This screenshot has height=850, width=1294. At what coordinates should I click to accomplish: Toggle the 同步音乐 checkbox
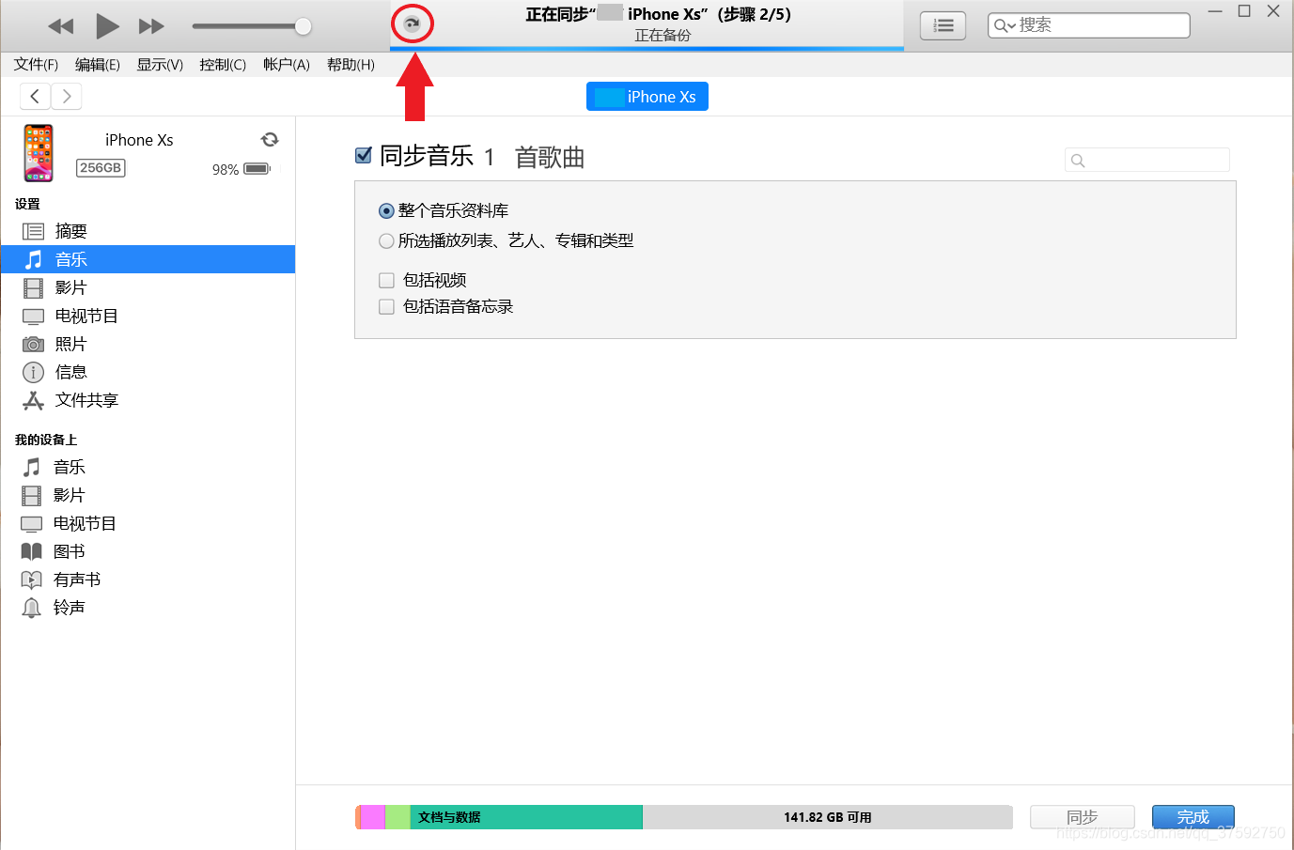click(364, 155)
